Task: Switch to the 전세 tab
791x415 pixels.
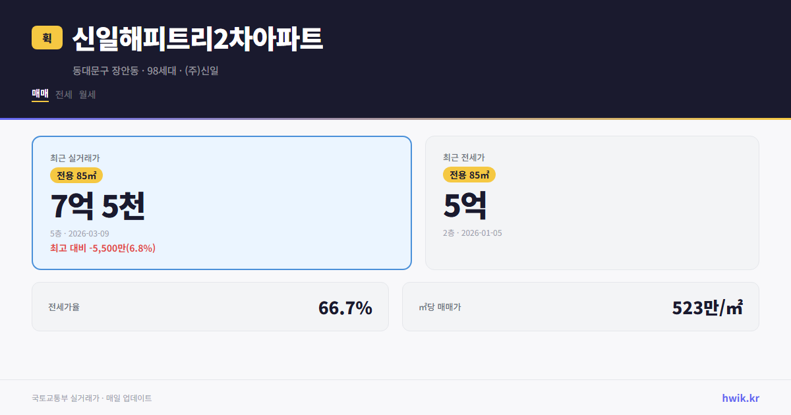Action: click(x=63, y=94)
